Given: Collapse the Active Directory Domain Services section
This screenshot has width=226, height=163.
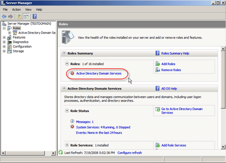Looking at the screenshot, I should [x=64, y=88].
